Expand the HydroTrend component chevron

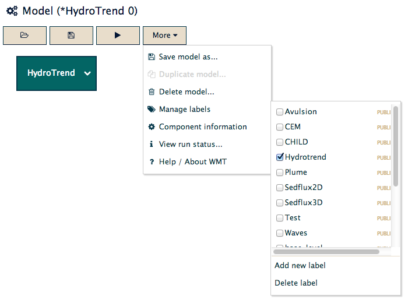click(87, 73)
